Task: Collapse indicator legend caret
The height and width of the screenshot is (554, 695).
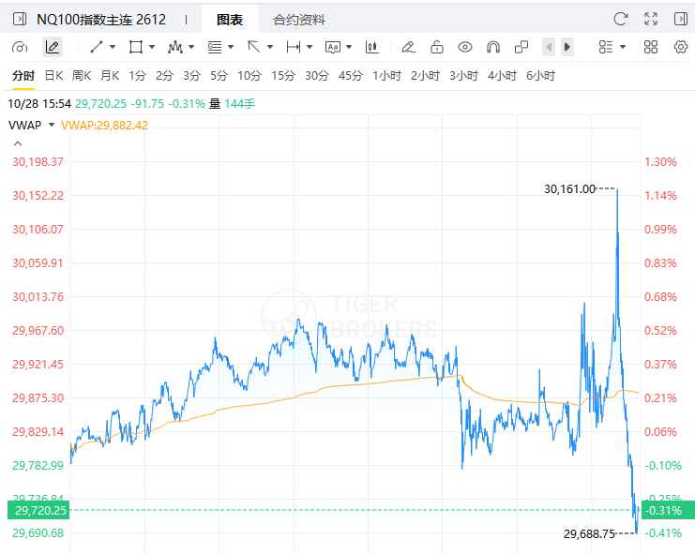Action: point(18,143)
